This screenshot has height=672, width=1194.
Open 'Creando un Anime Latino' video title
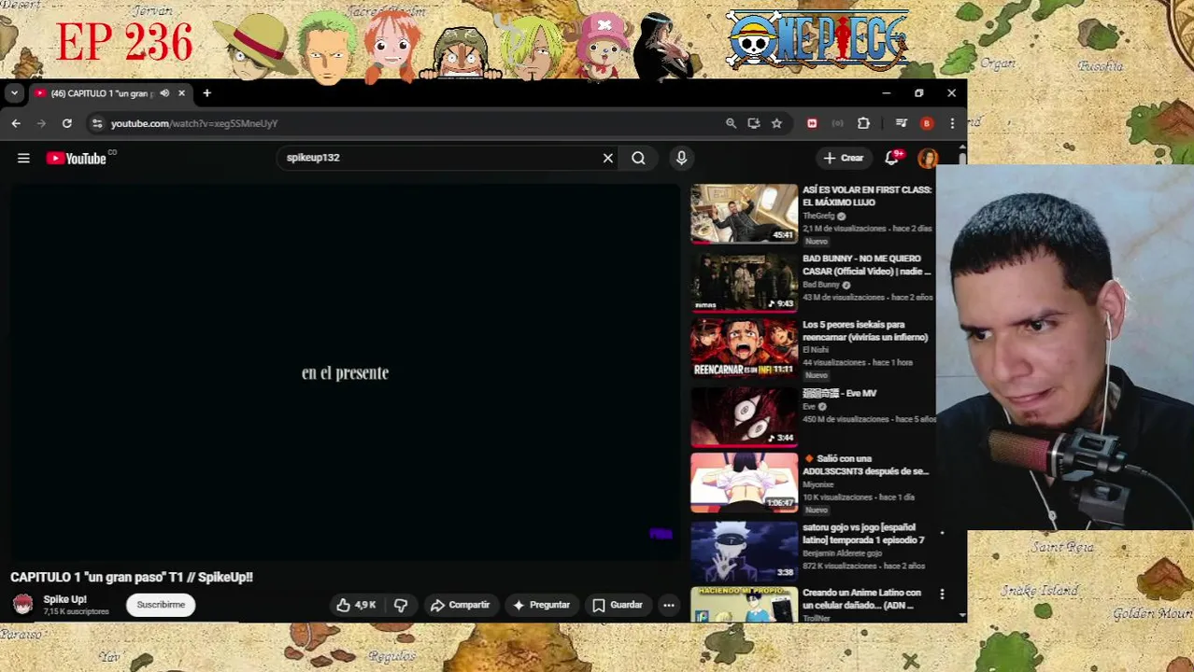[861, 598]
